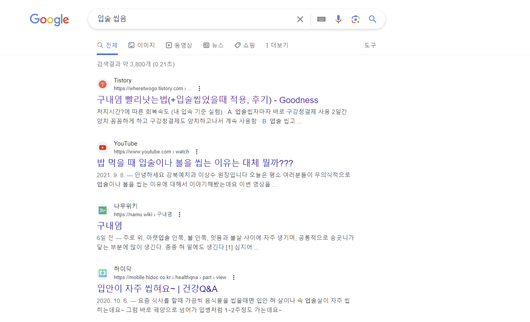This screenshot has height=322, width=530.
Task: Click the 검색결과 약 3,800개 result count
Action: tap(136, 64)
